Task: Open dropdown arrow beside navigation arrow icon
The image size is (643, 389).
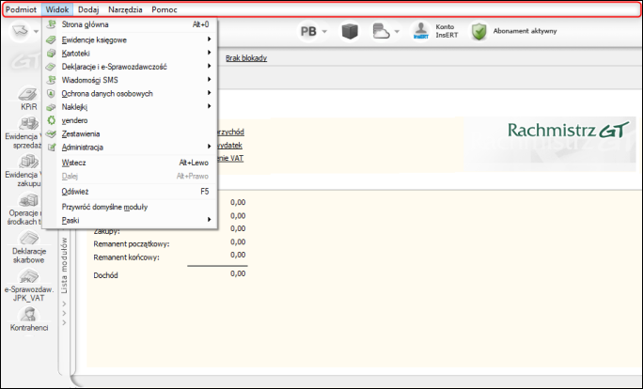Action: pyautogui.click(x=36, y=32)
